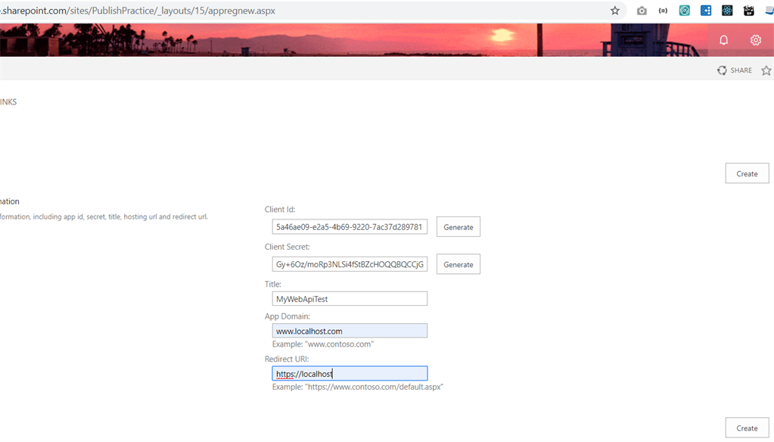Open the React DevTools browser extension
Screen dimensions: 774x442
click(x=726, y=11)
